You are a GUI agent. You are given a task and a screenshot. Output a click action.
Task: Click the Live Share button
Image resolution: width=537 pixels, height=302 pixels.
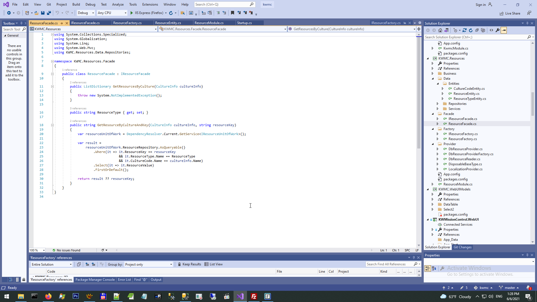pos(510,13)
